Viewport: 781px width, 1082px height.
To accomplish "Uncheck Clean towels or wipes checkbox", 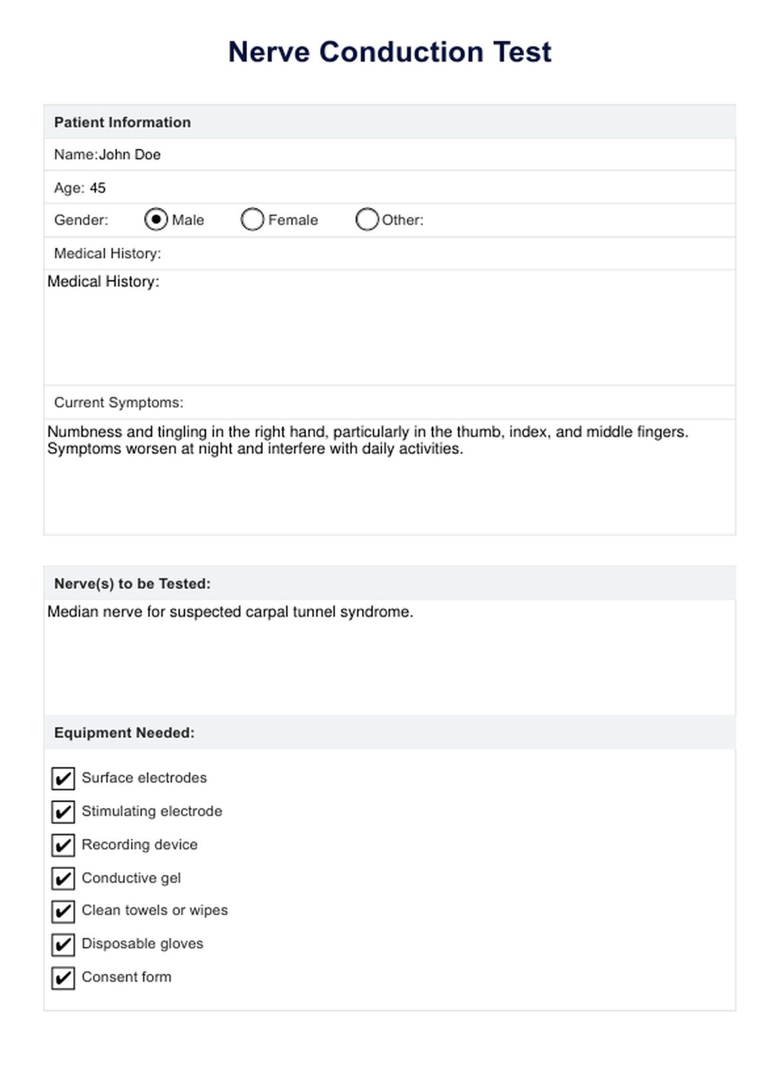I will pos(63,911).
